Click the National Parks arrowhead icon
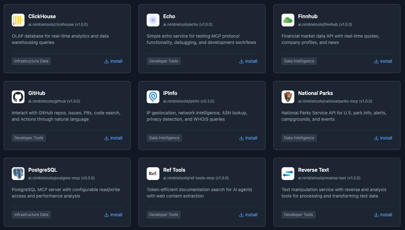The height and width of the screenshot is (230, 405). [x=288, y=97]
